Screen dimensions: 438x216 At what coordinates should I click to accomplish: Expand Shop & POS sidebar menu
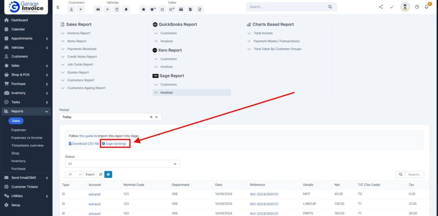[26, 75]
